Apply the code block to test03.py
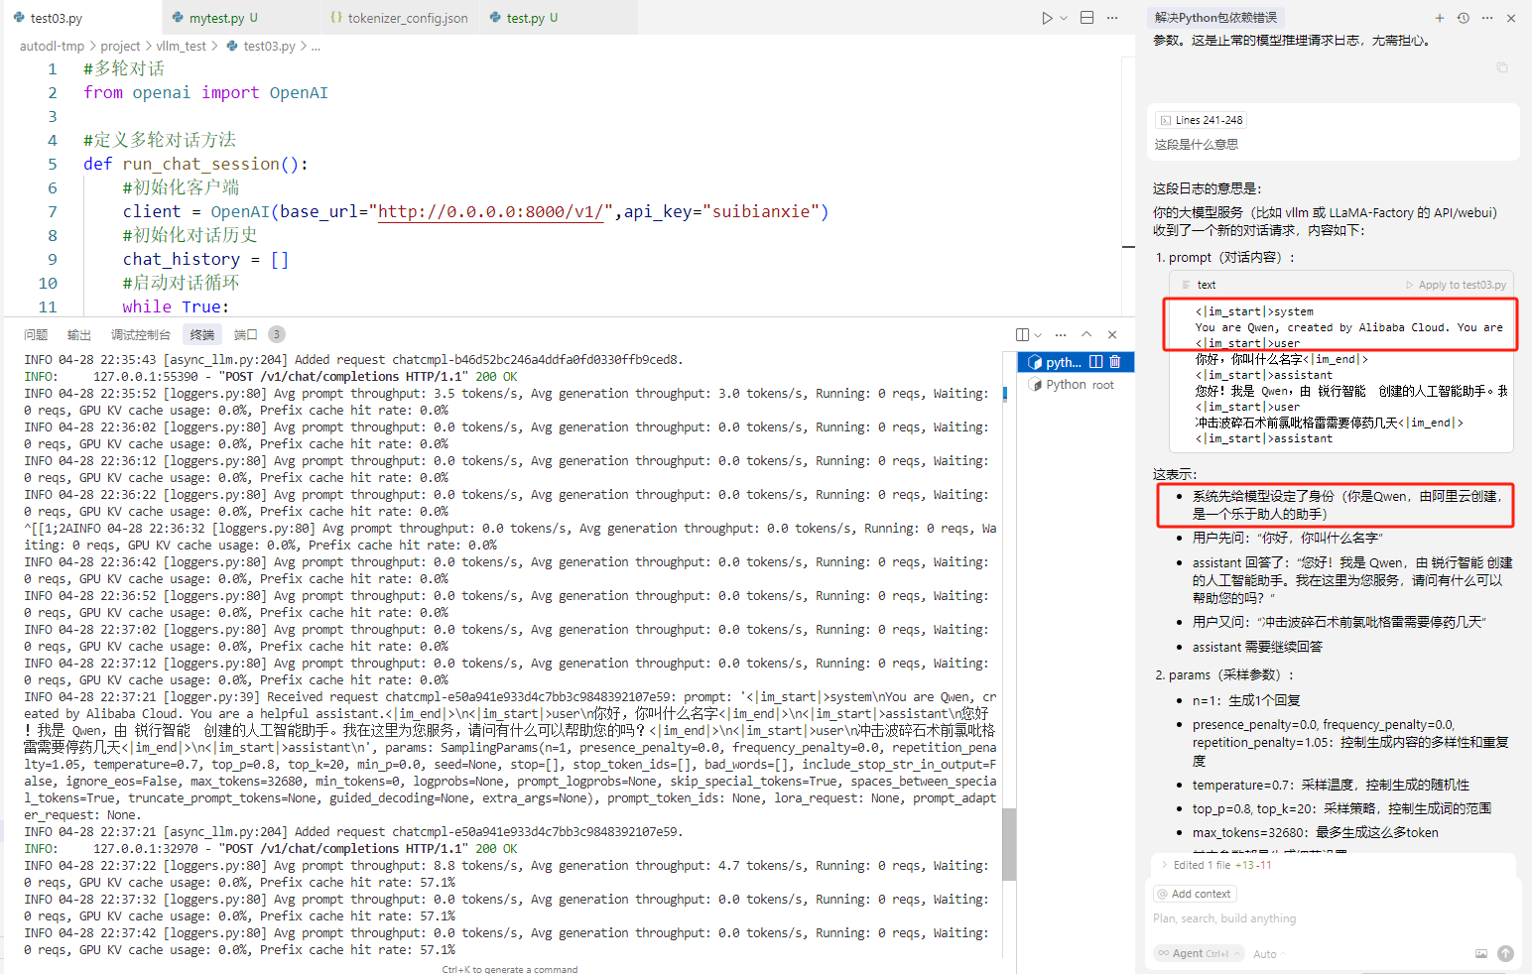1532x974 pixels. click(1456, 285)
